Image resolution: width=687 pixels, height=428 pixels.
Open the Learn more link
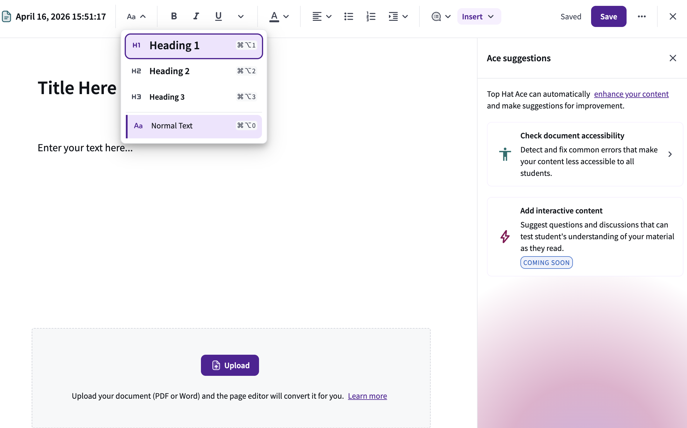(367, 396)
